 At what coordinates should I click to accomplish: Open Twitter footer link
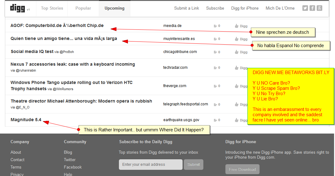(x=70, y=160)
